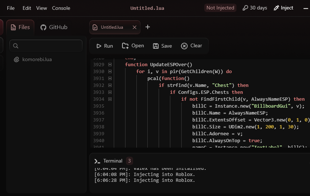
Task: Click the Run play triangle icon
Action: click(x=99, y=46)
